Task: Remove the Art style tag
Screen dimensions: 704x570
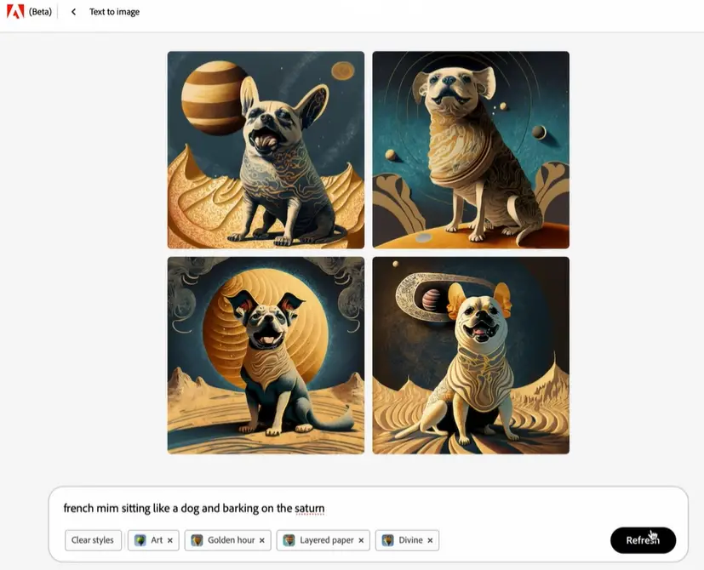Action: (x=170, y=540)
